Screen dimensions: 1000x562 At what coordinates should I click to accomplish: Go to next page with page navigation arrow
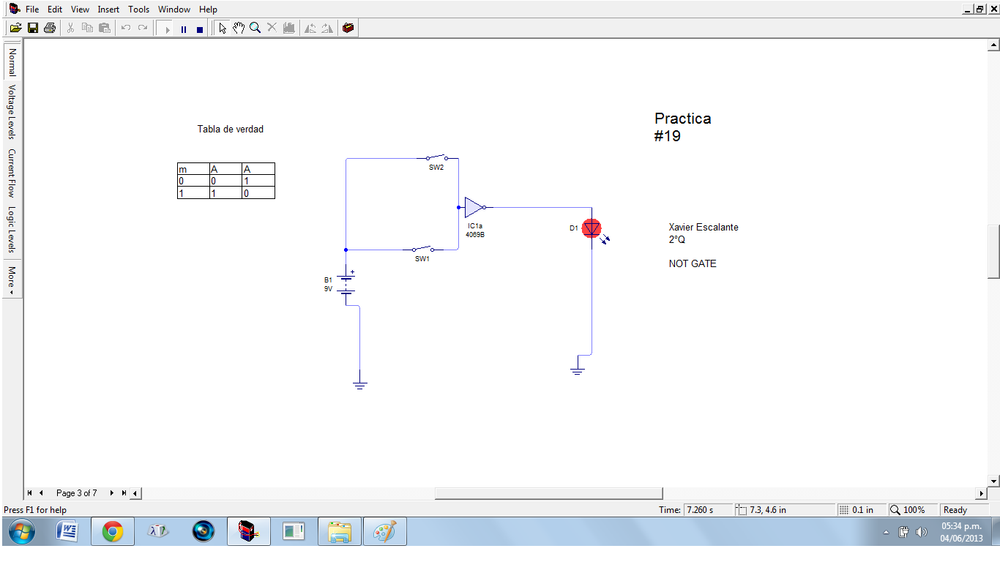coord(111,493)
